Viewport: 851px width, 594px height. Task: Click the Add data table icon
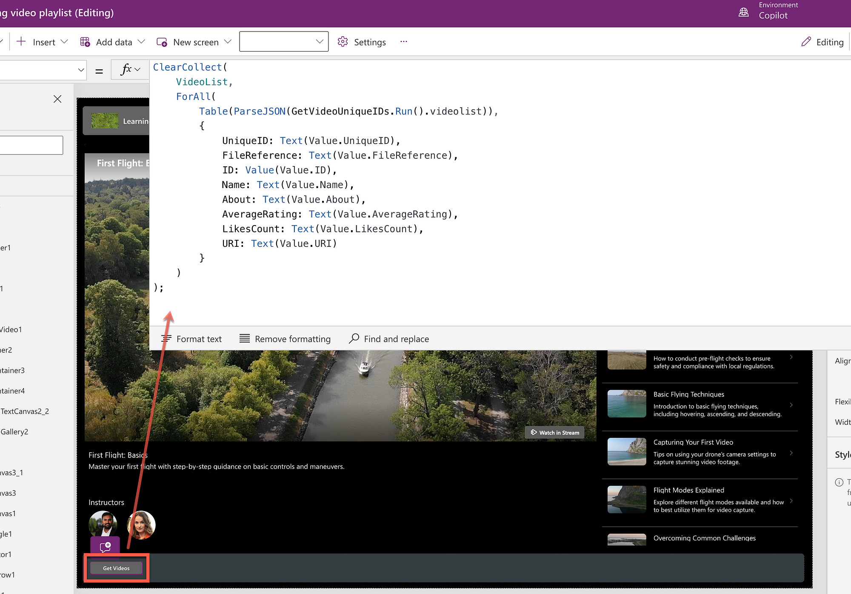(x=85, y=42)
